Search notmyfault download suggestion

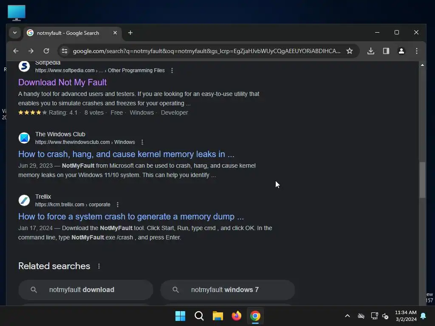click(86, 289)
